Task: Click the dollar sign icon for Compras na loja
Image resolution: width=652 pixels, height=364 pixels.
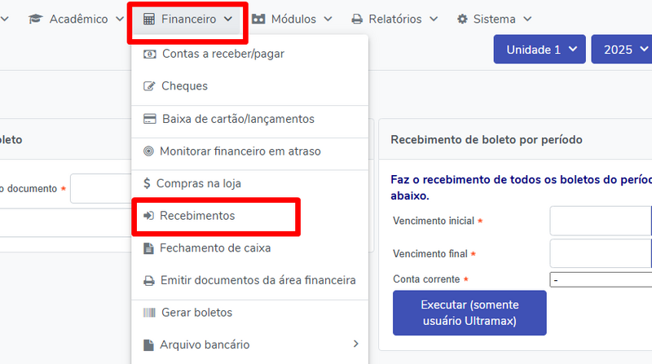Action: [147, 183]
